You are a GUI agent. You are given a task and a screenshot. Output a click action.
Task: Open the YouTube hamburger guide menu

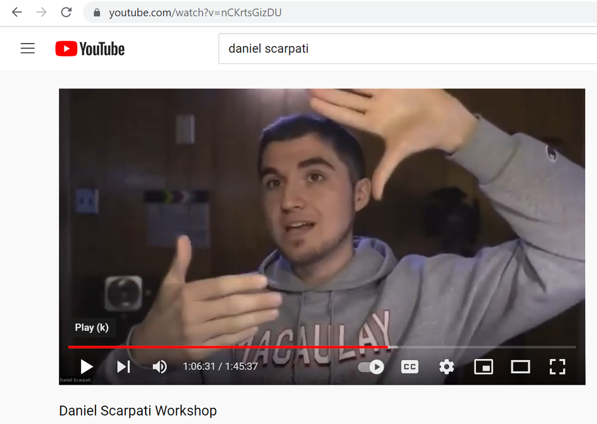click(27, 48)
